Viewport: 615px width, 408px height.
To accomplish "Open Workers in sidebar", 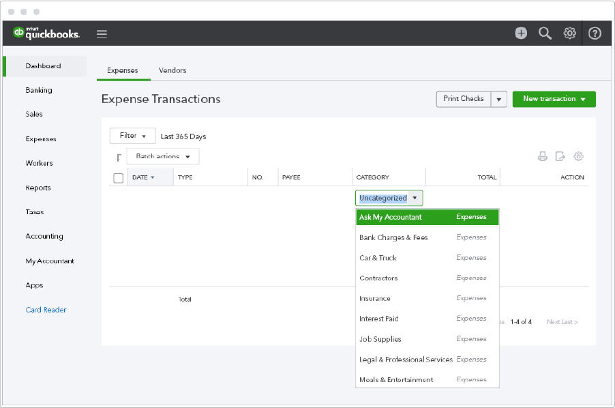I will 40,163.
